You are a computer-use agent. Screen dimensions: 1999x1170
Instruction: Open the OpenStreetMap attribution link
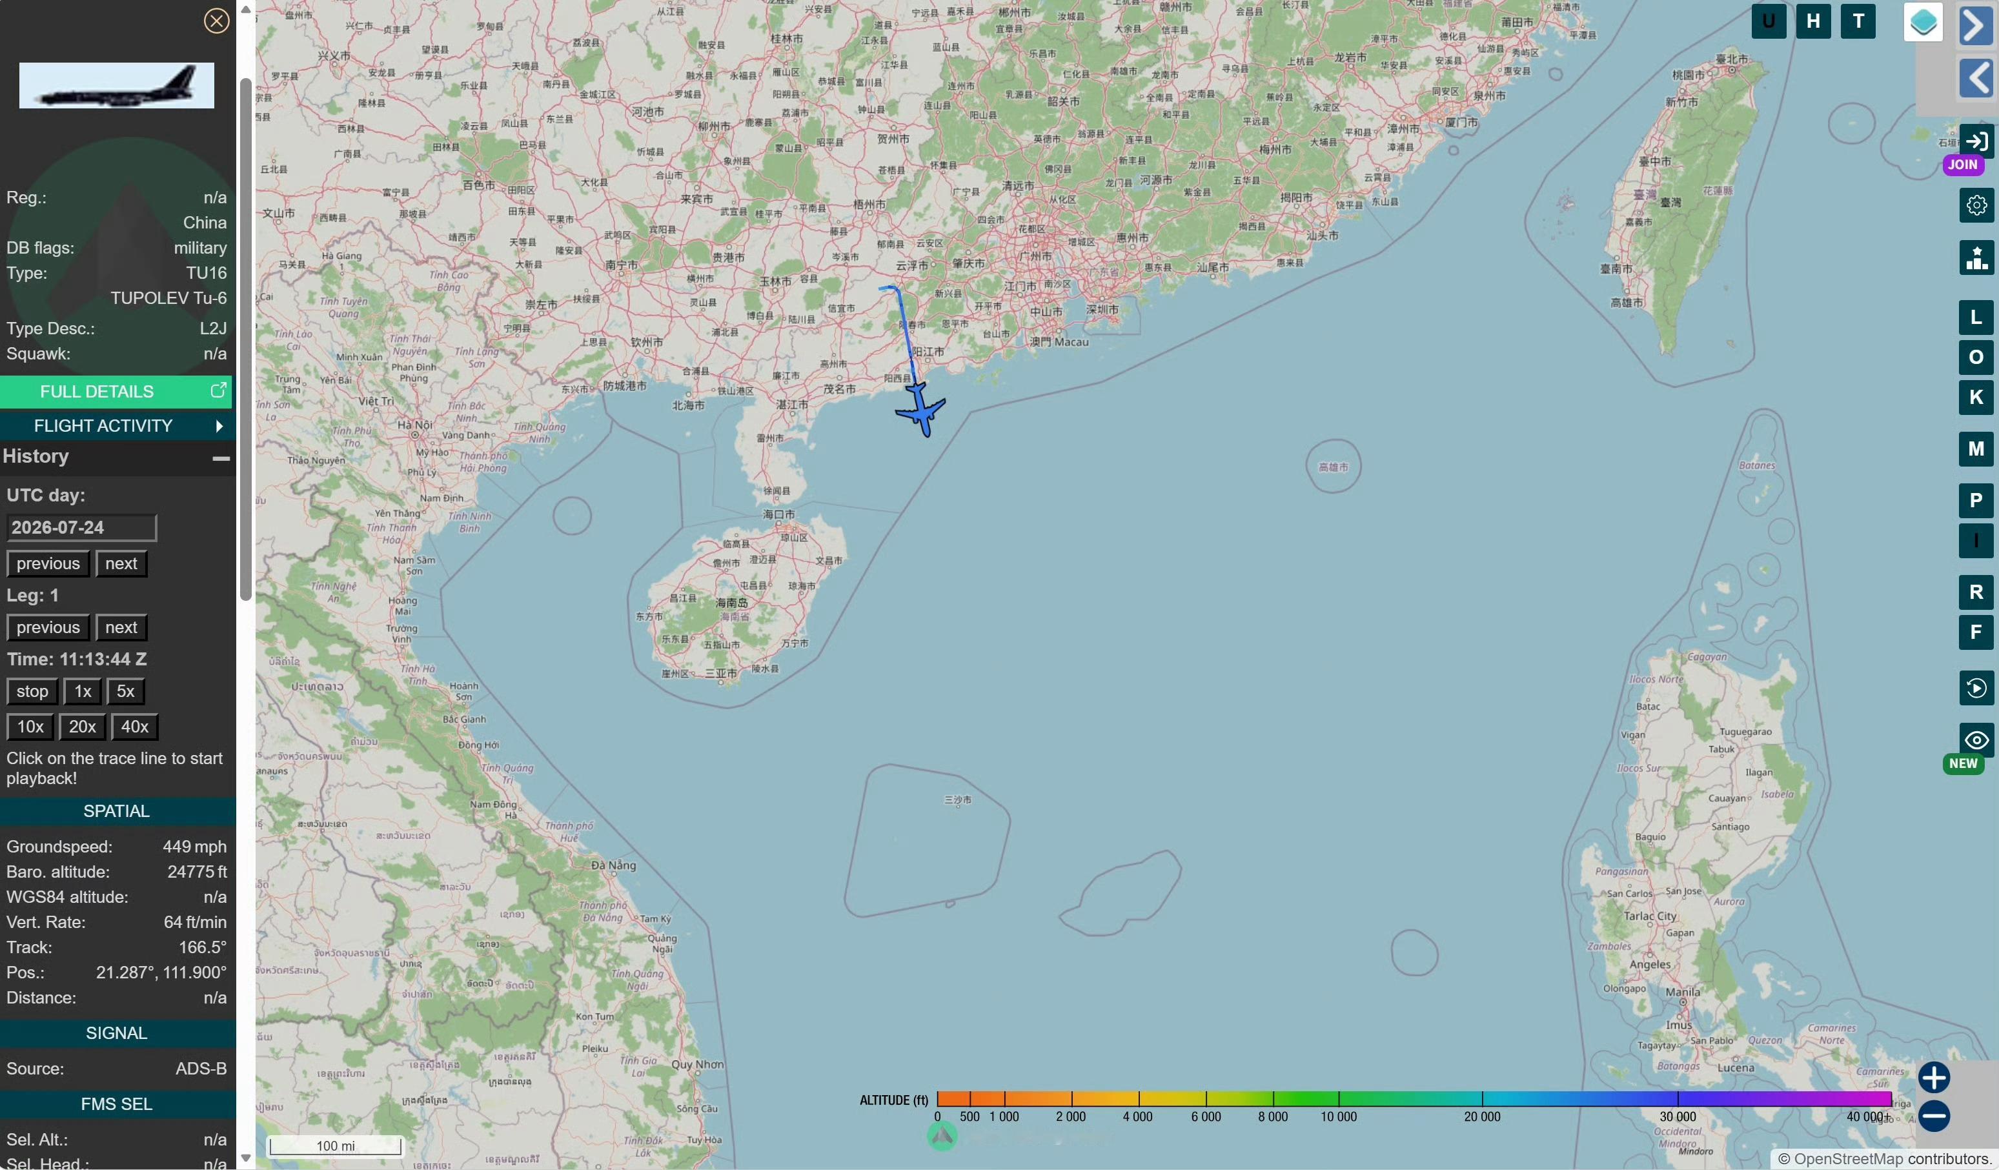point(1848,1159)
